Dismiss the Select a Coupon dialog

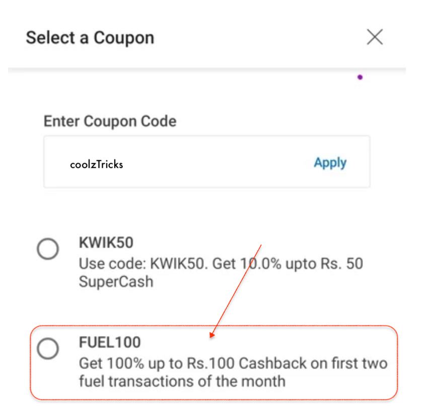[x=375, y=37]
